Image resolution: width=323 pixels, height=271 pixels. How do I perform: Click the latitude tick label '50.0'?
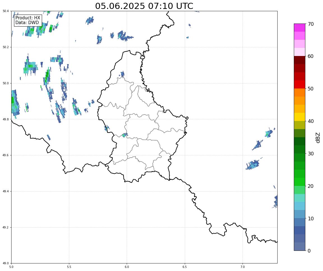[x=6, y=83]
